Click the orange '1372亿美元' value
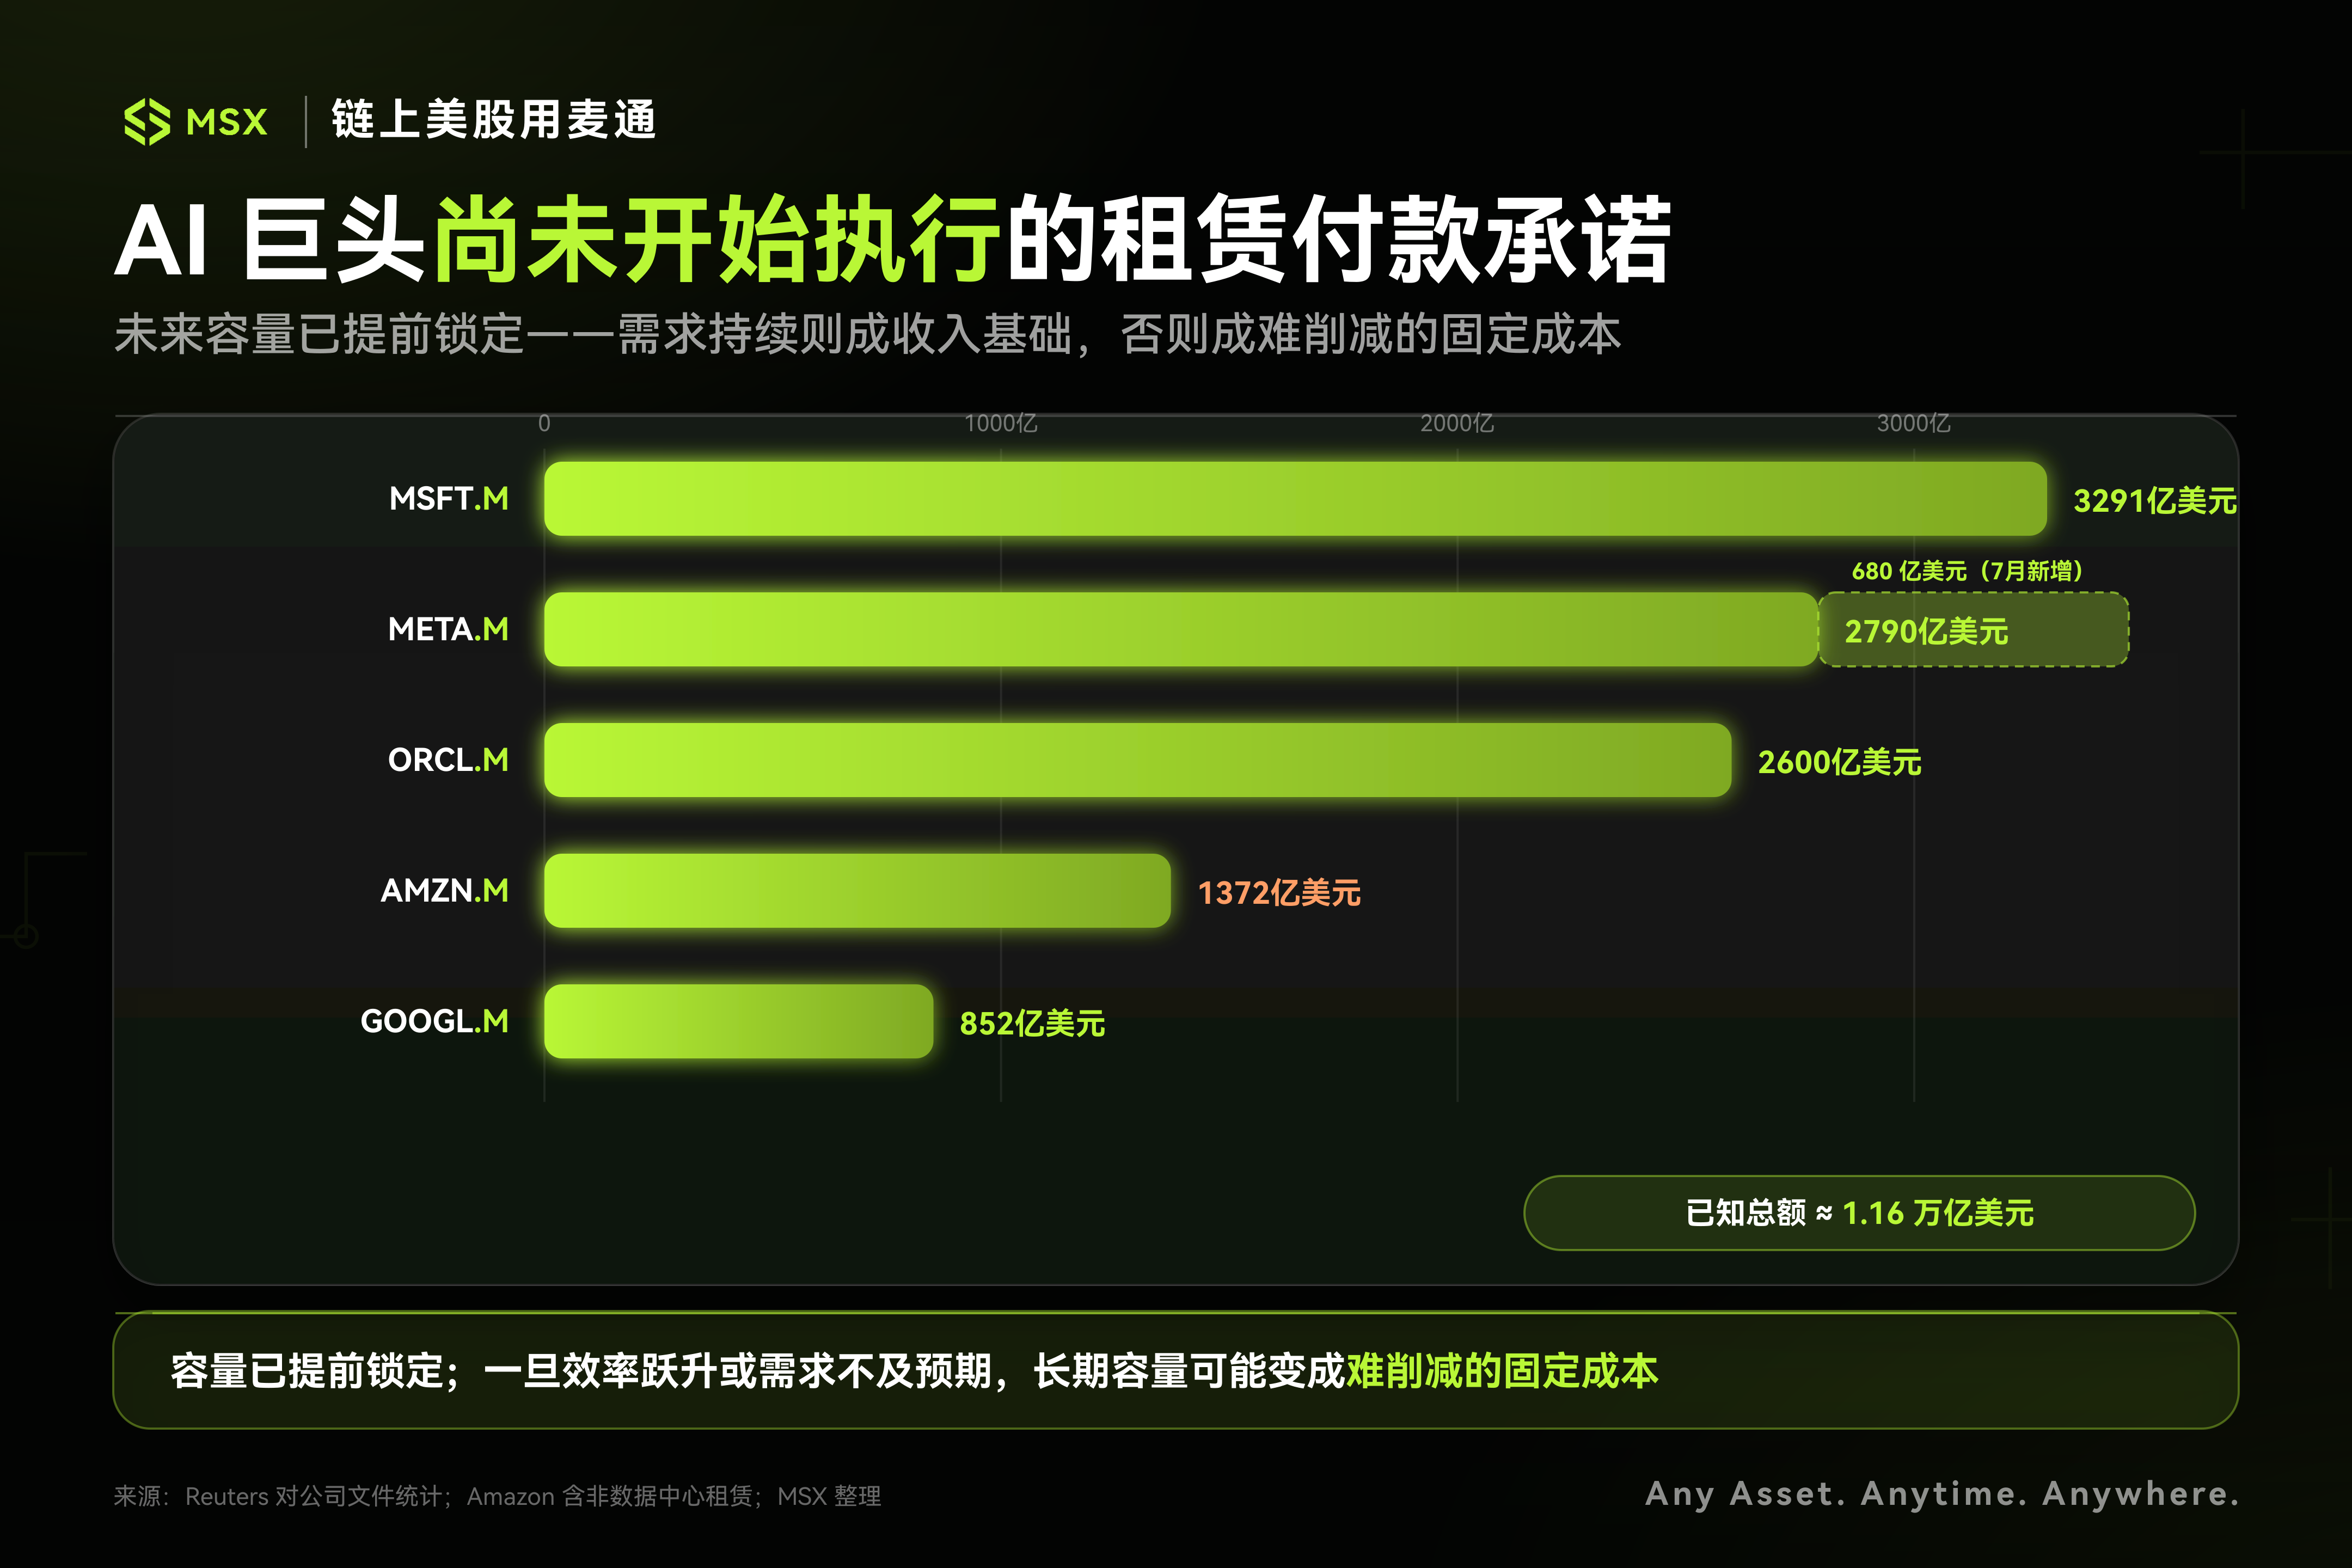The width and height of the screenshot is (2352, 1568). (1279, 892)
